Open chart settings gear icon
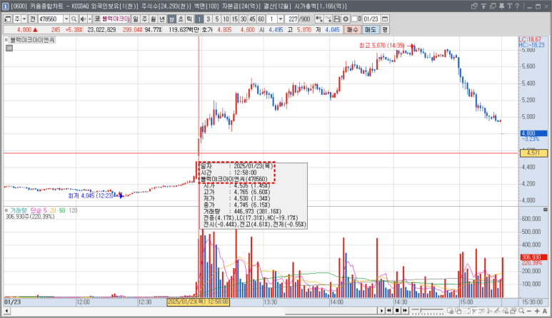Viewport: 552px width, 318px height. 346,19
